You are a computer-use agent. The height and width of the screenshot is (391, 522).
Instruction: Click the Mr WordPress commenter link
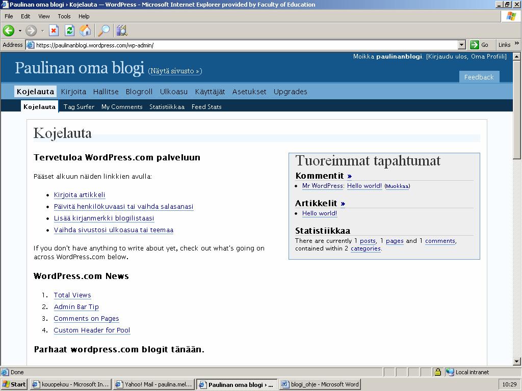[x=323, y=186]
